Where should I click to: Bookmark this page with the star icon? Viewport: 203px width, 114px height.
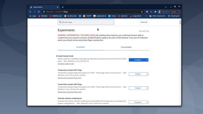click(142, 12)
